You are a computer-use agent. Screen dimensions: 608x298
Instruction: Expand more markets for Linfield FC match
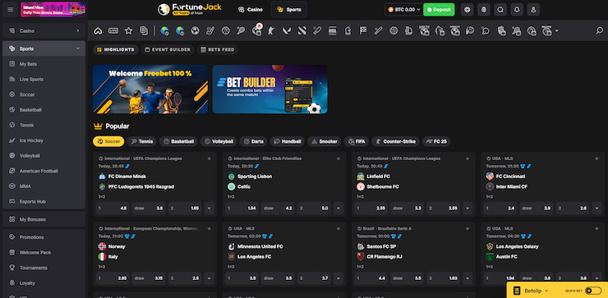tap(468, 208)
